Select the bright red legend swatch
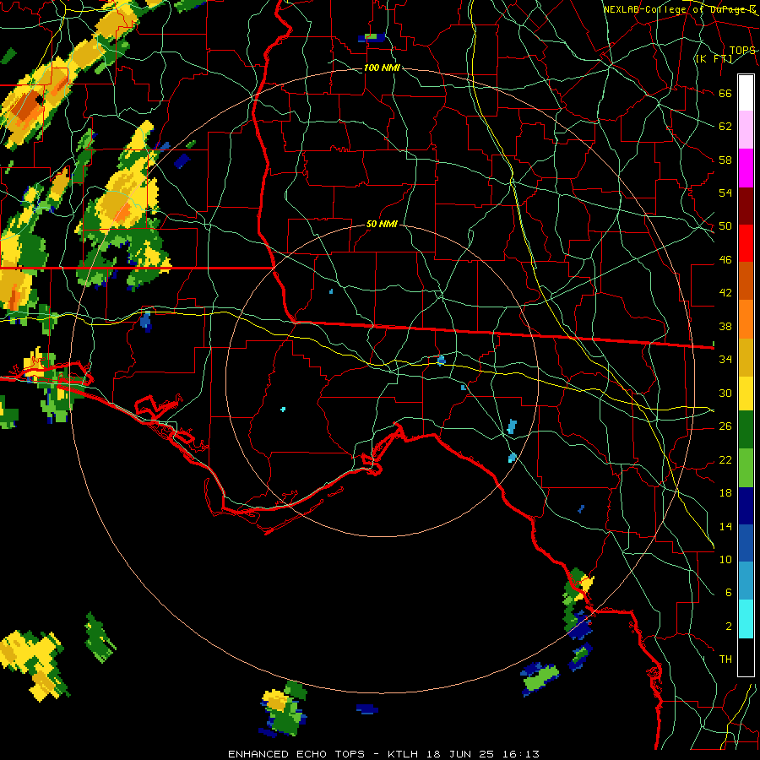This screenshot has width=760, height=760. 746,243
